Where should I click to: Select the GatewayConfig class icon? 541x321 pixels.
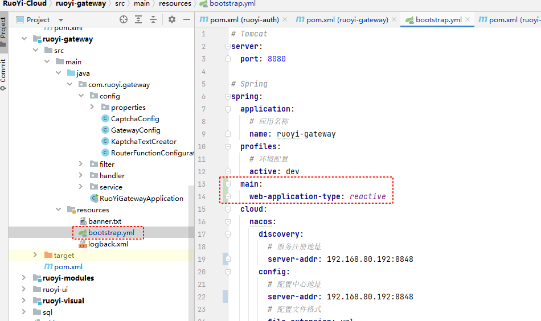pyautogui.click(x=105, y=130)
